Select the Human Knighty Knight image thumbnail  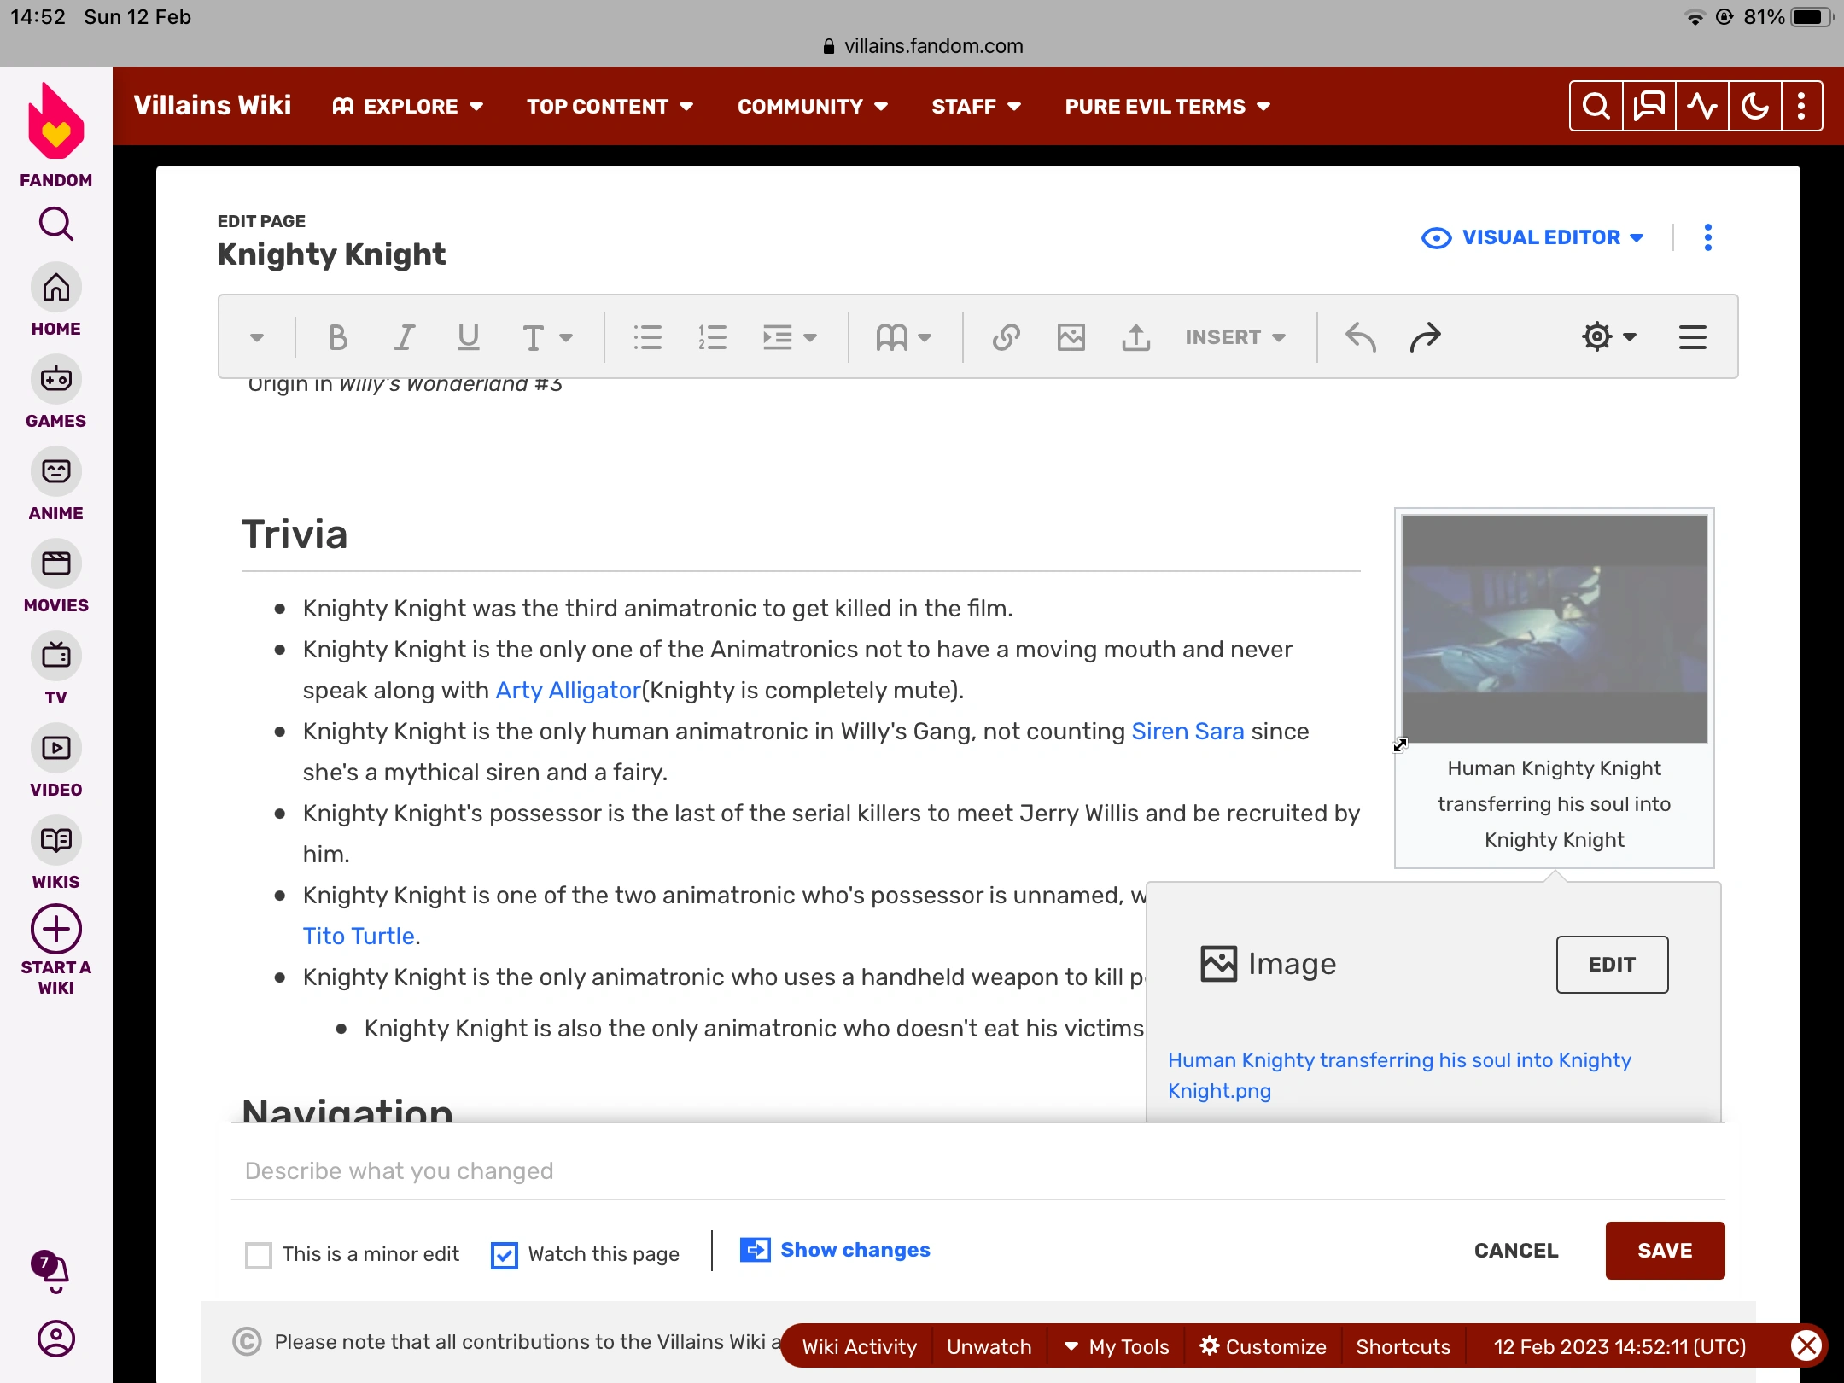[x=1554, y=628]
